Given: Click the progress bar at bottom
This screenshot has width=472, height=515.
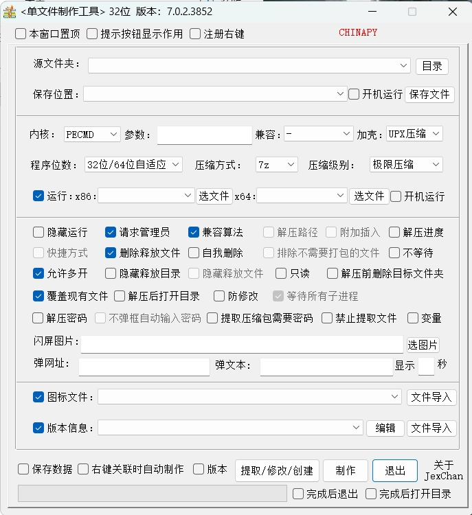Looking at the screenshot, I should pos(152,493).
